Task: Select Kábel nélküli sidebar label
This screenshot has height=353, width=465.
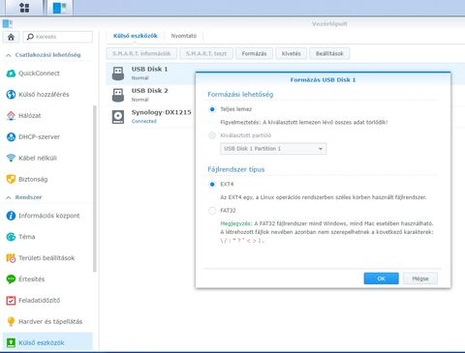Action: point(38,158)
